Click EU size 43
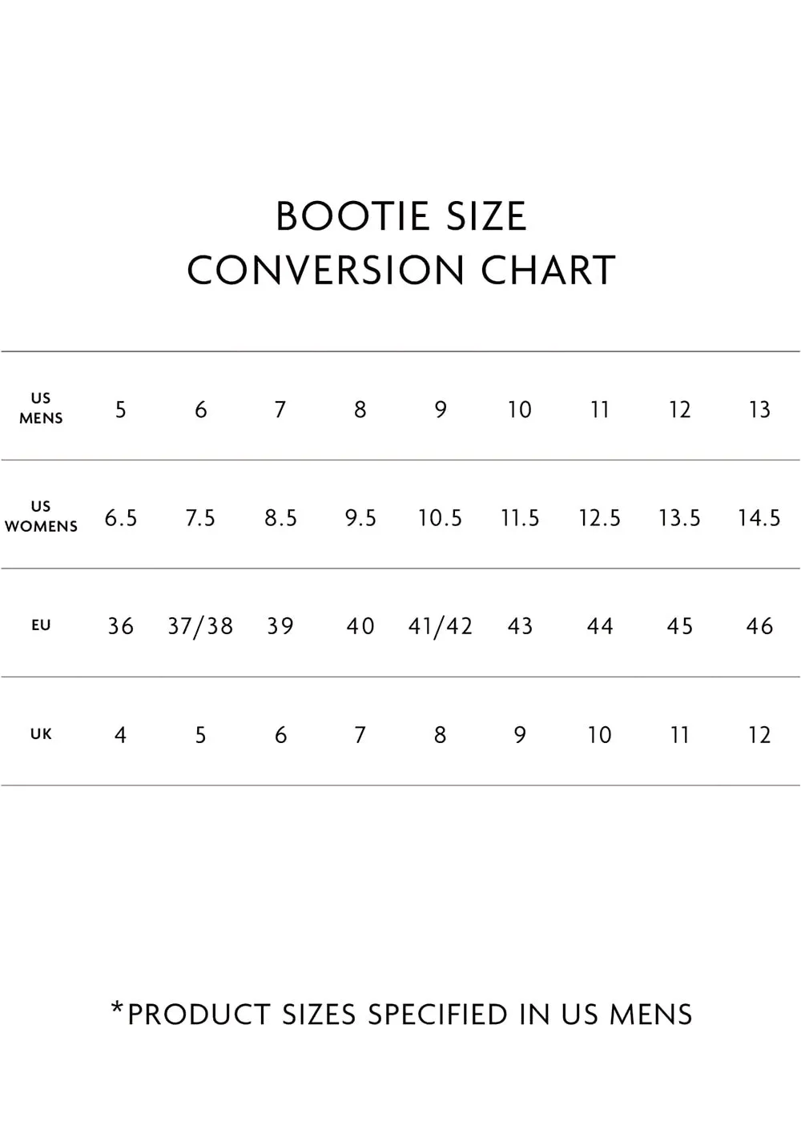The image size is (801, 1121). [521, 626]
